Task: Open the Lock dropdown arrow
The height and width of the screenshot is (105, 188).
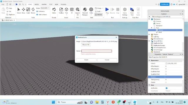Action: pos(102,11)
